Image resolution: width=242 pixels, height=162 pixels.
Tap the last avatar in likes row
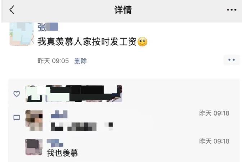(x=114, y=94)
